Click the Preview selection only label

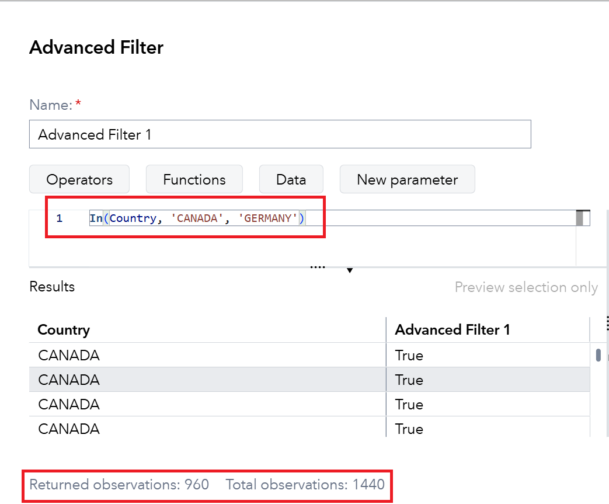point(526,287)
